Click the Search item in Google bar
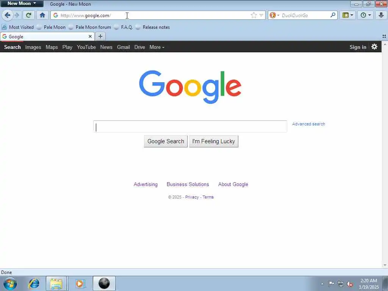This screenshot has width=388, height=291. tap(13, 47)
